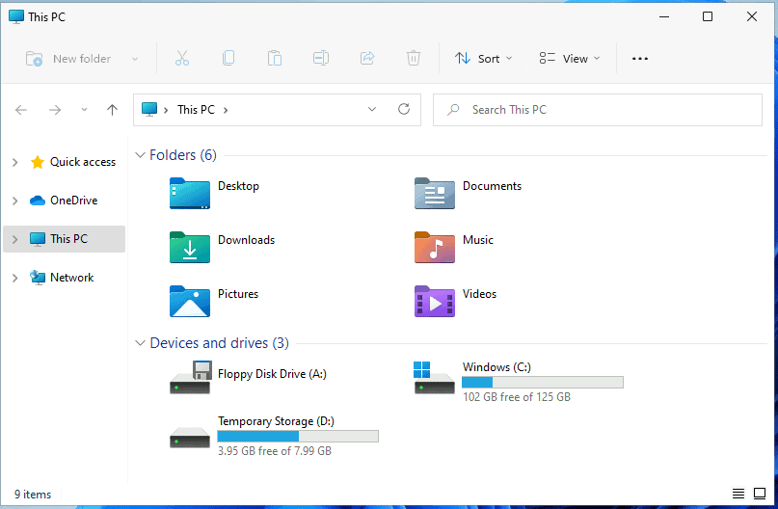Refresh the This PC view
This screenshot has width=778, height=509.
404,109
